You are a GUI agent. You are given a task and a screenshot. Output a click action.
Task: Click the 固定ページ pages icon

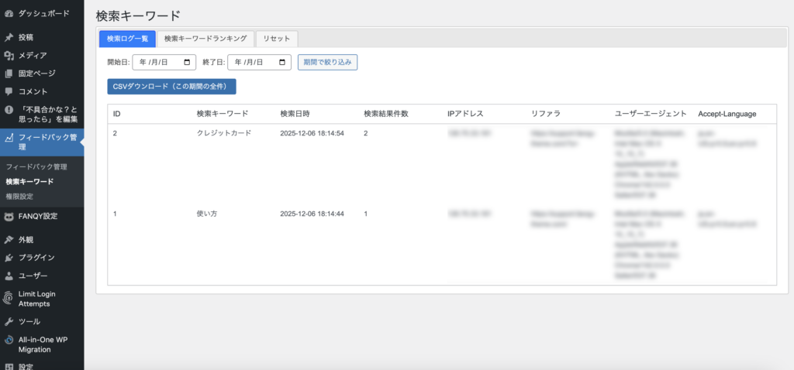(x=9, y=74)
